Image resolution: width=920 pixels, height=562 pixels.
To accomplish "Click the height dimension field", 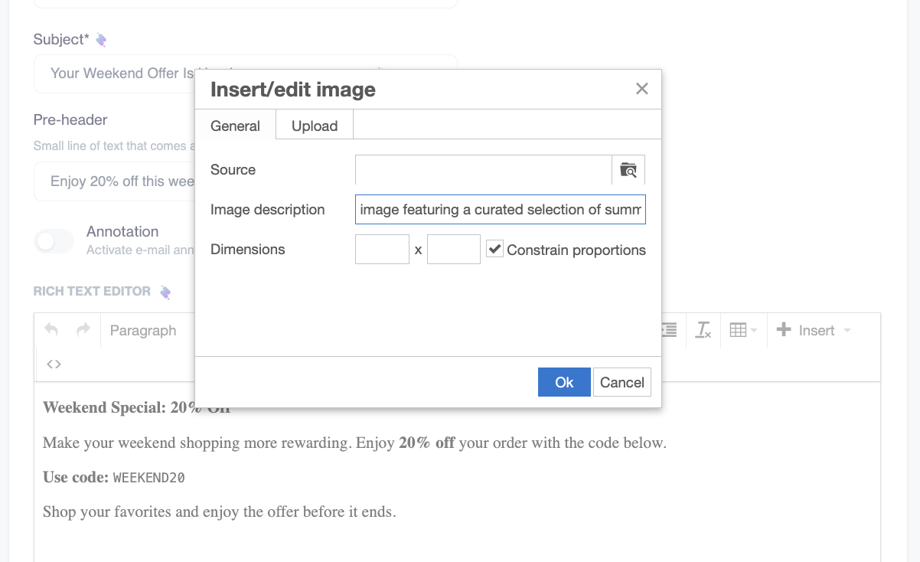I will tap(454, 250).
